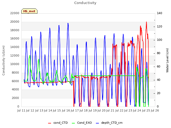The height and width of the screenshot is (128, 171).
Task: Select Cond_EXO legend entry
Action: [82, 123]
